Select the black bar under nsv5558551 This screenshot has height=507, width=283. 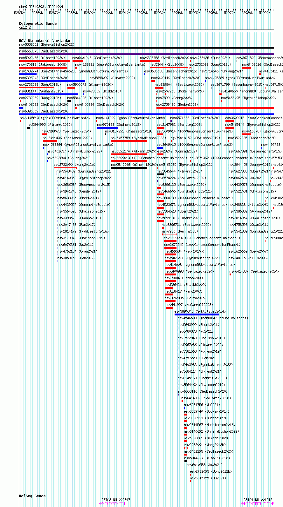pyautogui.click(x=146, y=48)
